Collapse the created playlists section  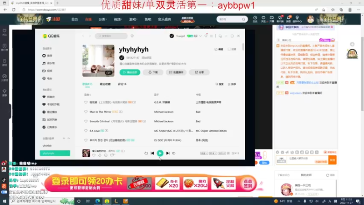click(x=69, y=138)
